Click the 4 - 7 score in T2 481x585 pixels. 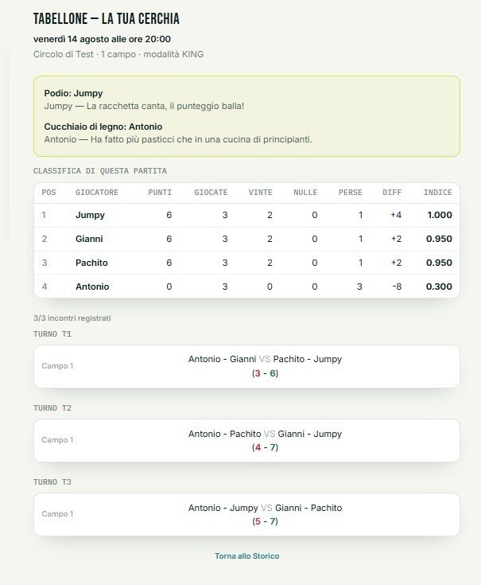(265, 447)
